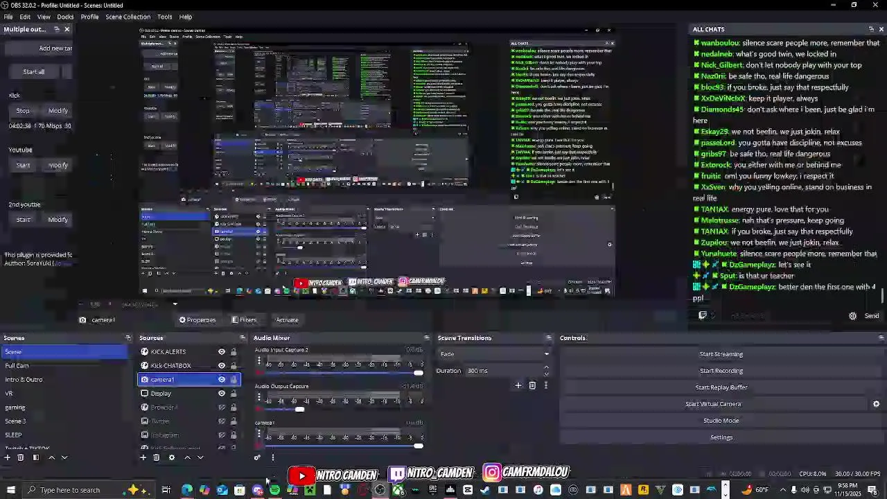Click Start Streaming button

(x=721, y=354)
